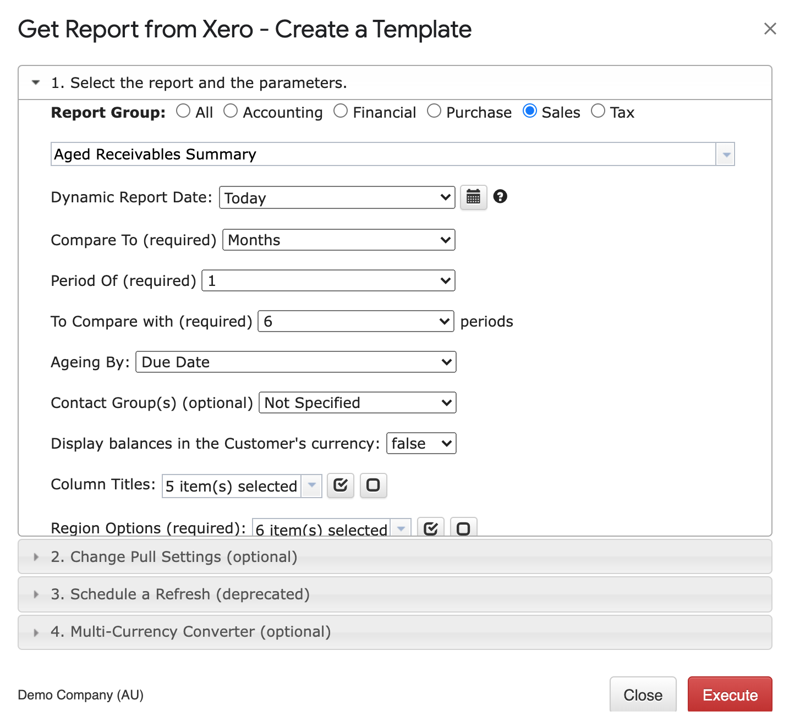Open Display balances in Customer's currency dropdown
The width and height of the screenshot is (789, 728).
(x=421, y=443)
